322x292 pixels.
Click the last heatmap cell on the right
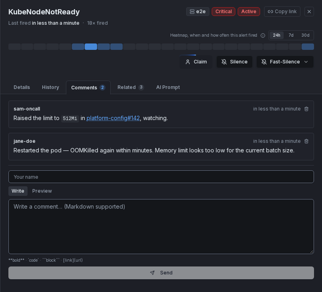click(x=308, y=47)
